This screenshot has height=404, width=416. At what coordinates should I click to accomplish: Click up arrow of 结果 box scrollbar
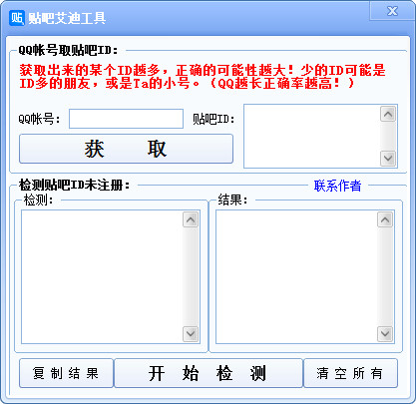click(x=385, y=219)
